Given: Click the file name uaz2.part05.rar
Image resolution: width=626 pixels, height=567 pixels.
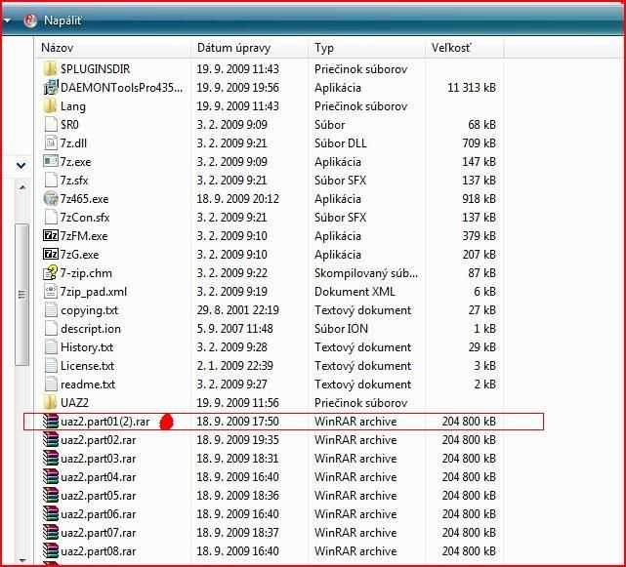Looking at the screenshot, I should pos(99,496).
